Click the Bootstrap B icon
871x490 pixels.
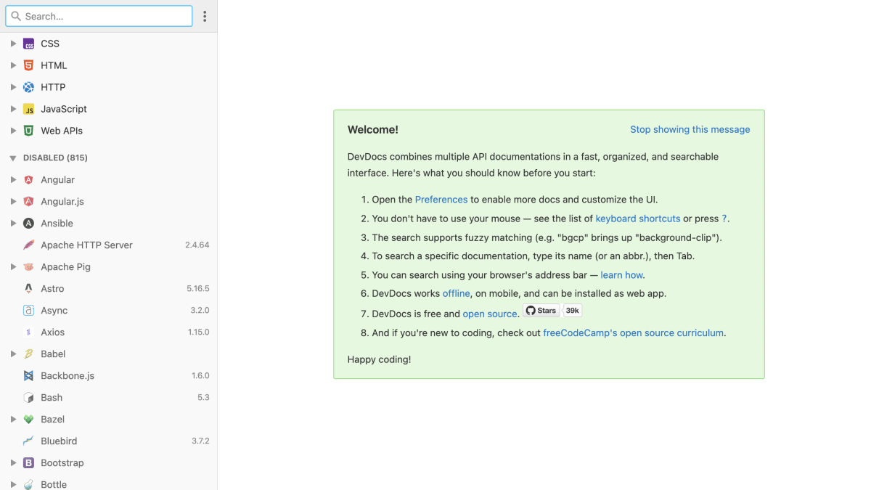pos(28,463)
